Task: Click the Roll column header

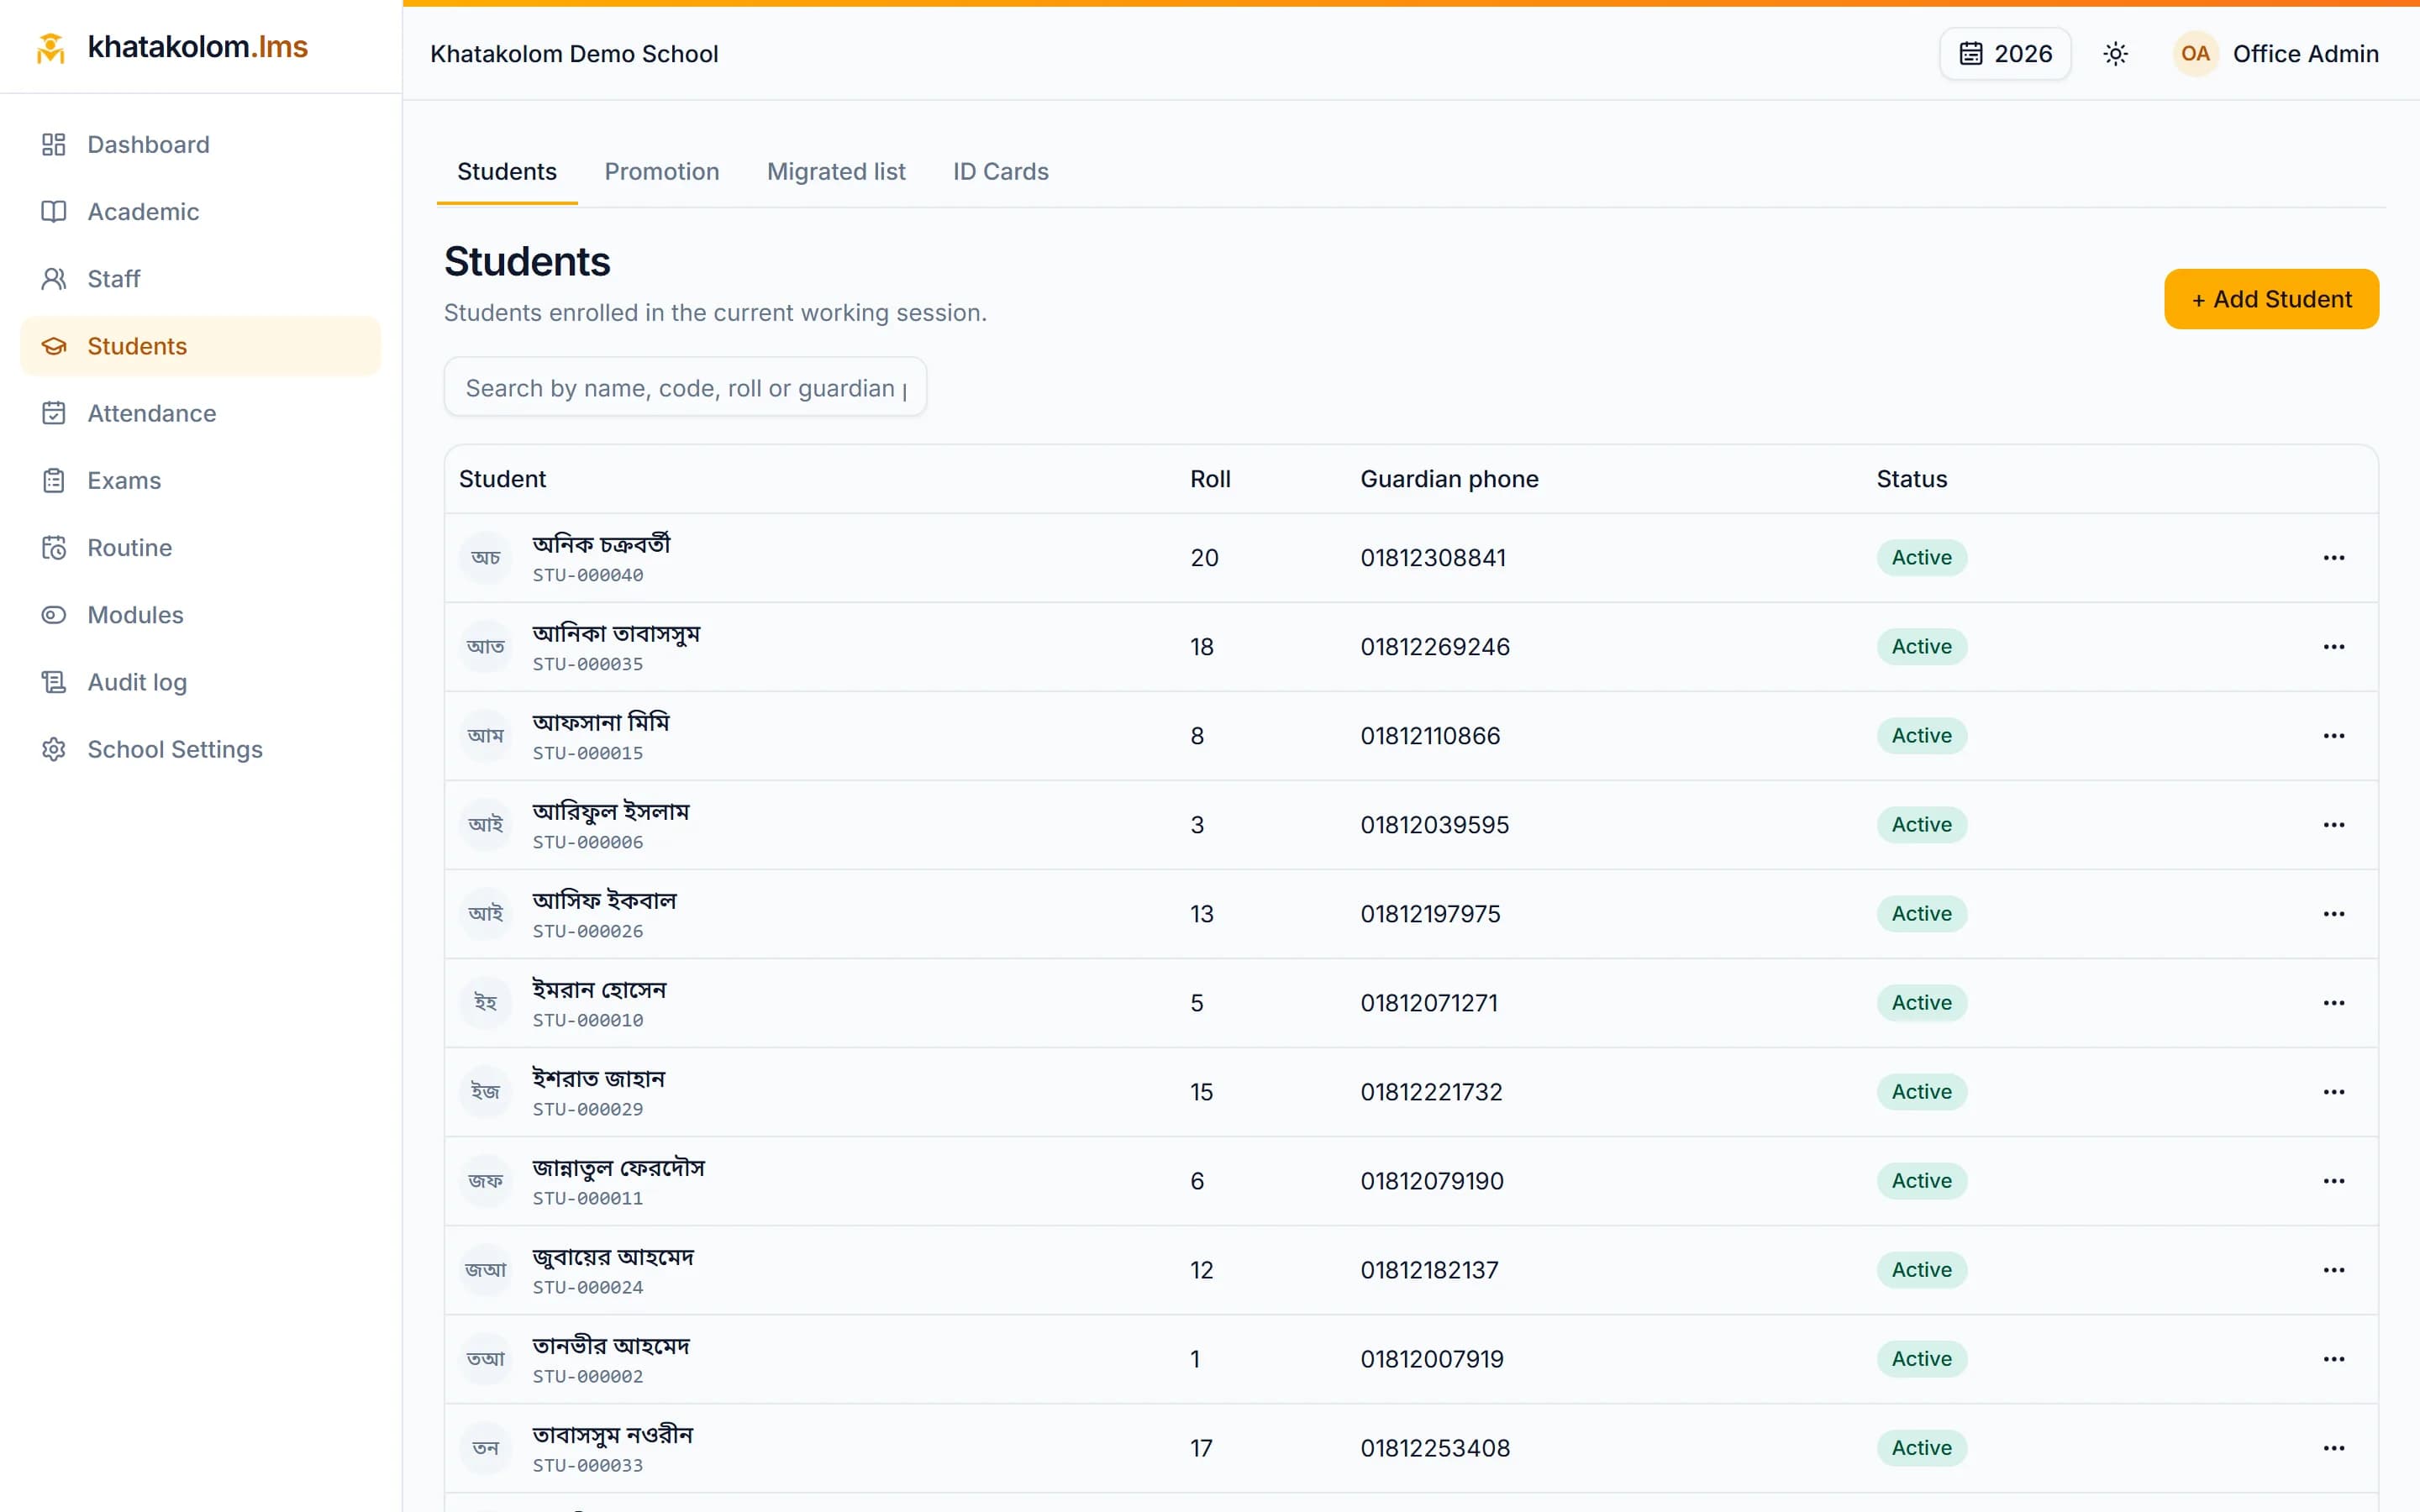Action: point(1210,479)
